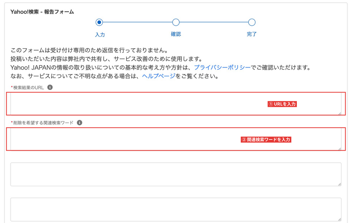The image size is (354, 223).
Task: Click info icon next to 削除を希望する関連検索ワード
Action: pos(80,122)
